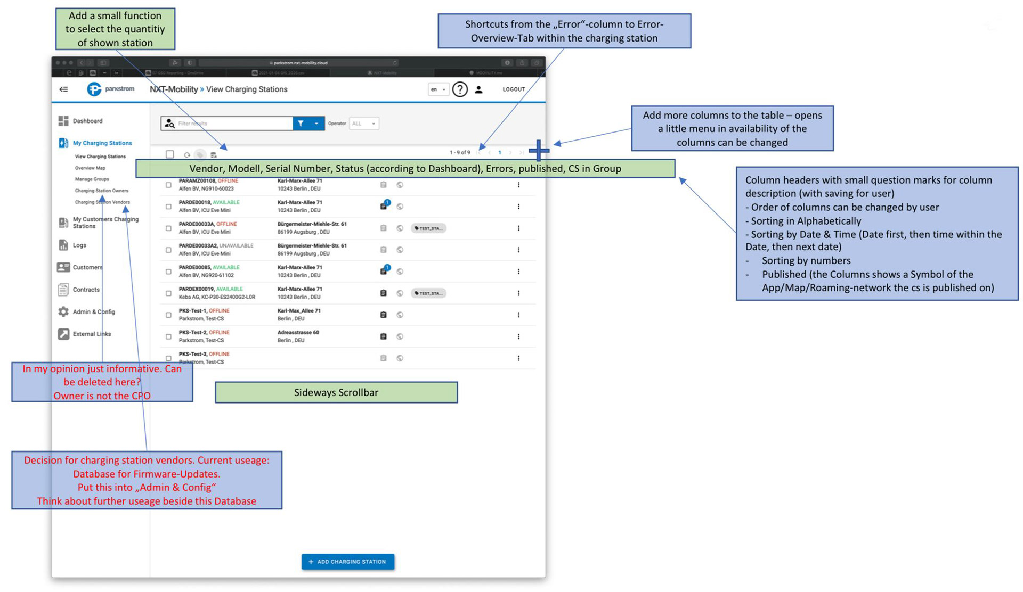1023x592 pixels.
Task: Click address 'Adreasstrasse 60' in the list
Action: [298, 333]
